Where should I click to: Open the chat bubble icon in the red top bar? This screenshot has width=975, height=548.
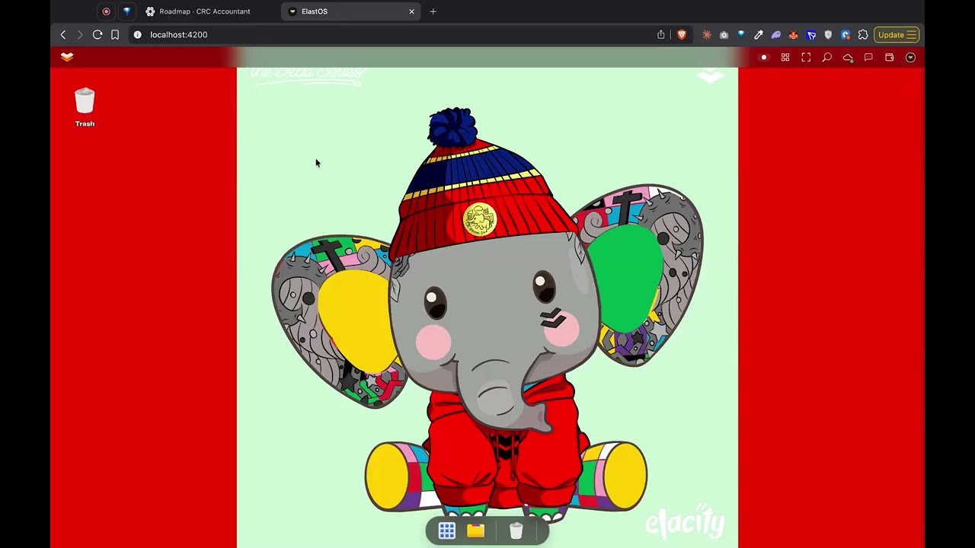coord(868,58)
